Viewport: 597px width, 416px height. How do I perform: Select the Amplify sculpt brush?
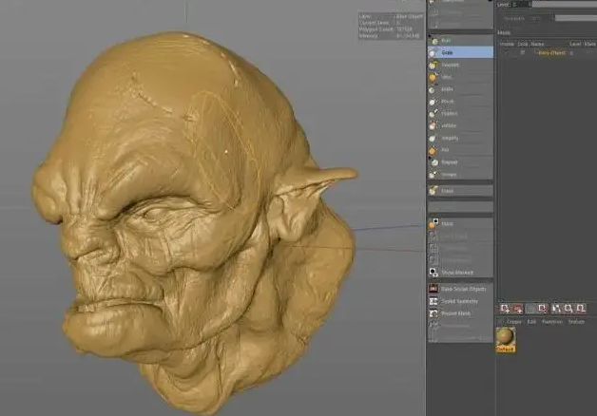point(460,138)
